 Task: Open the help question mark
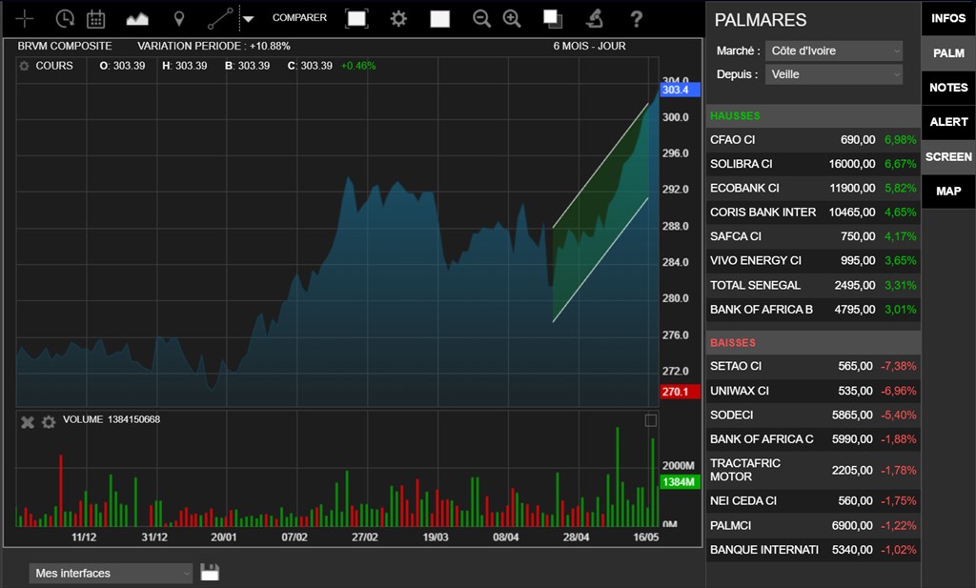coord(636,19)
